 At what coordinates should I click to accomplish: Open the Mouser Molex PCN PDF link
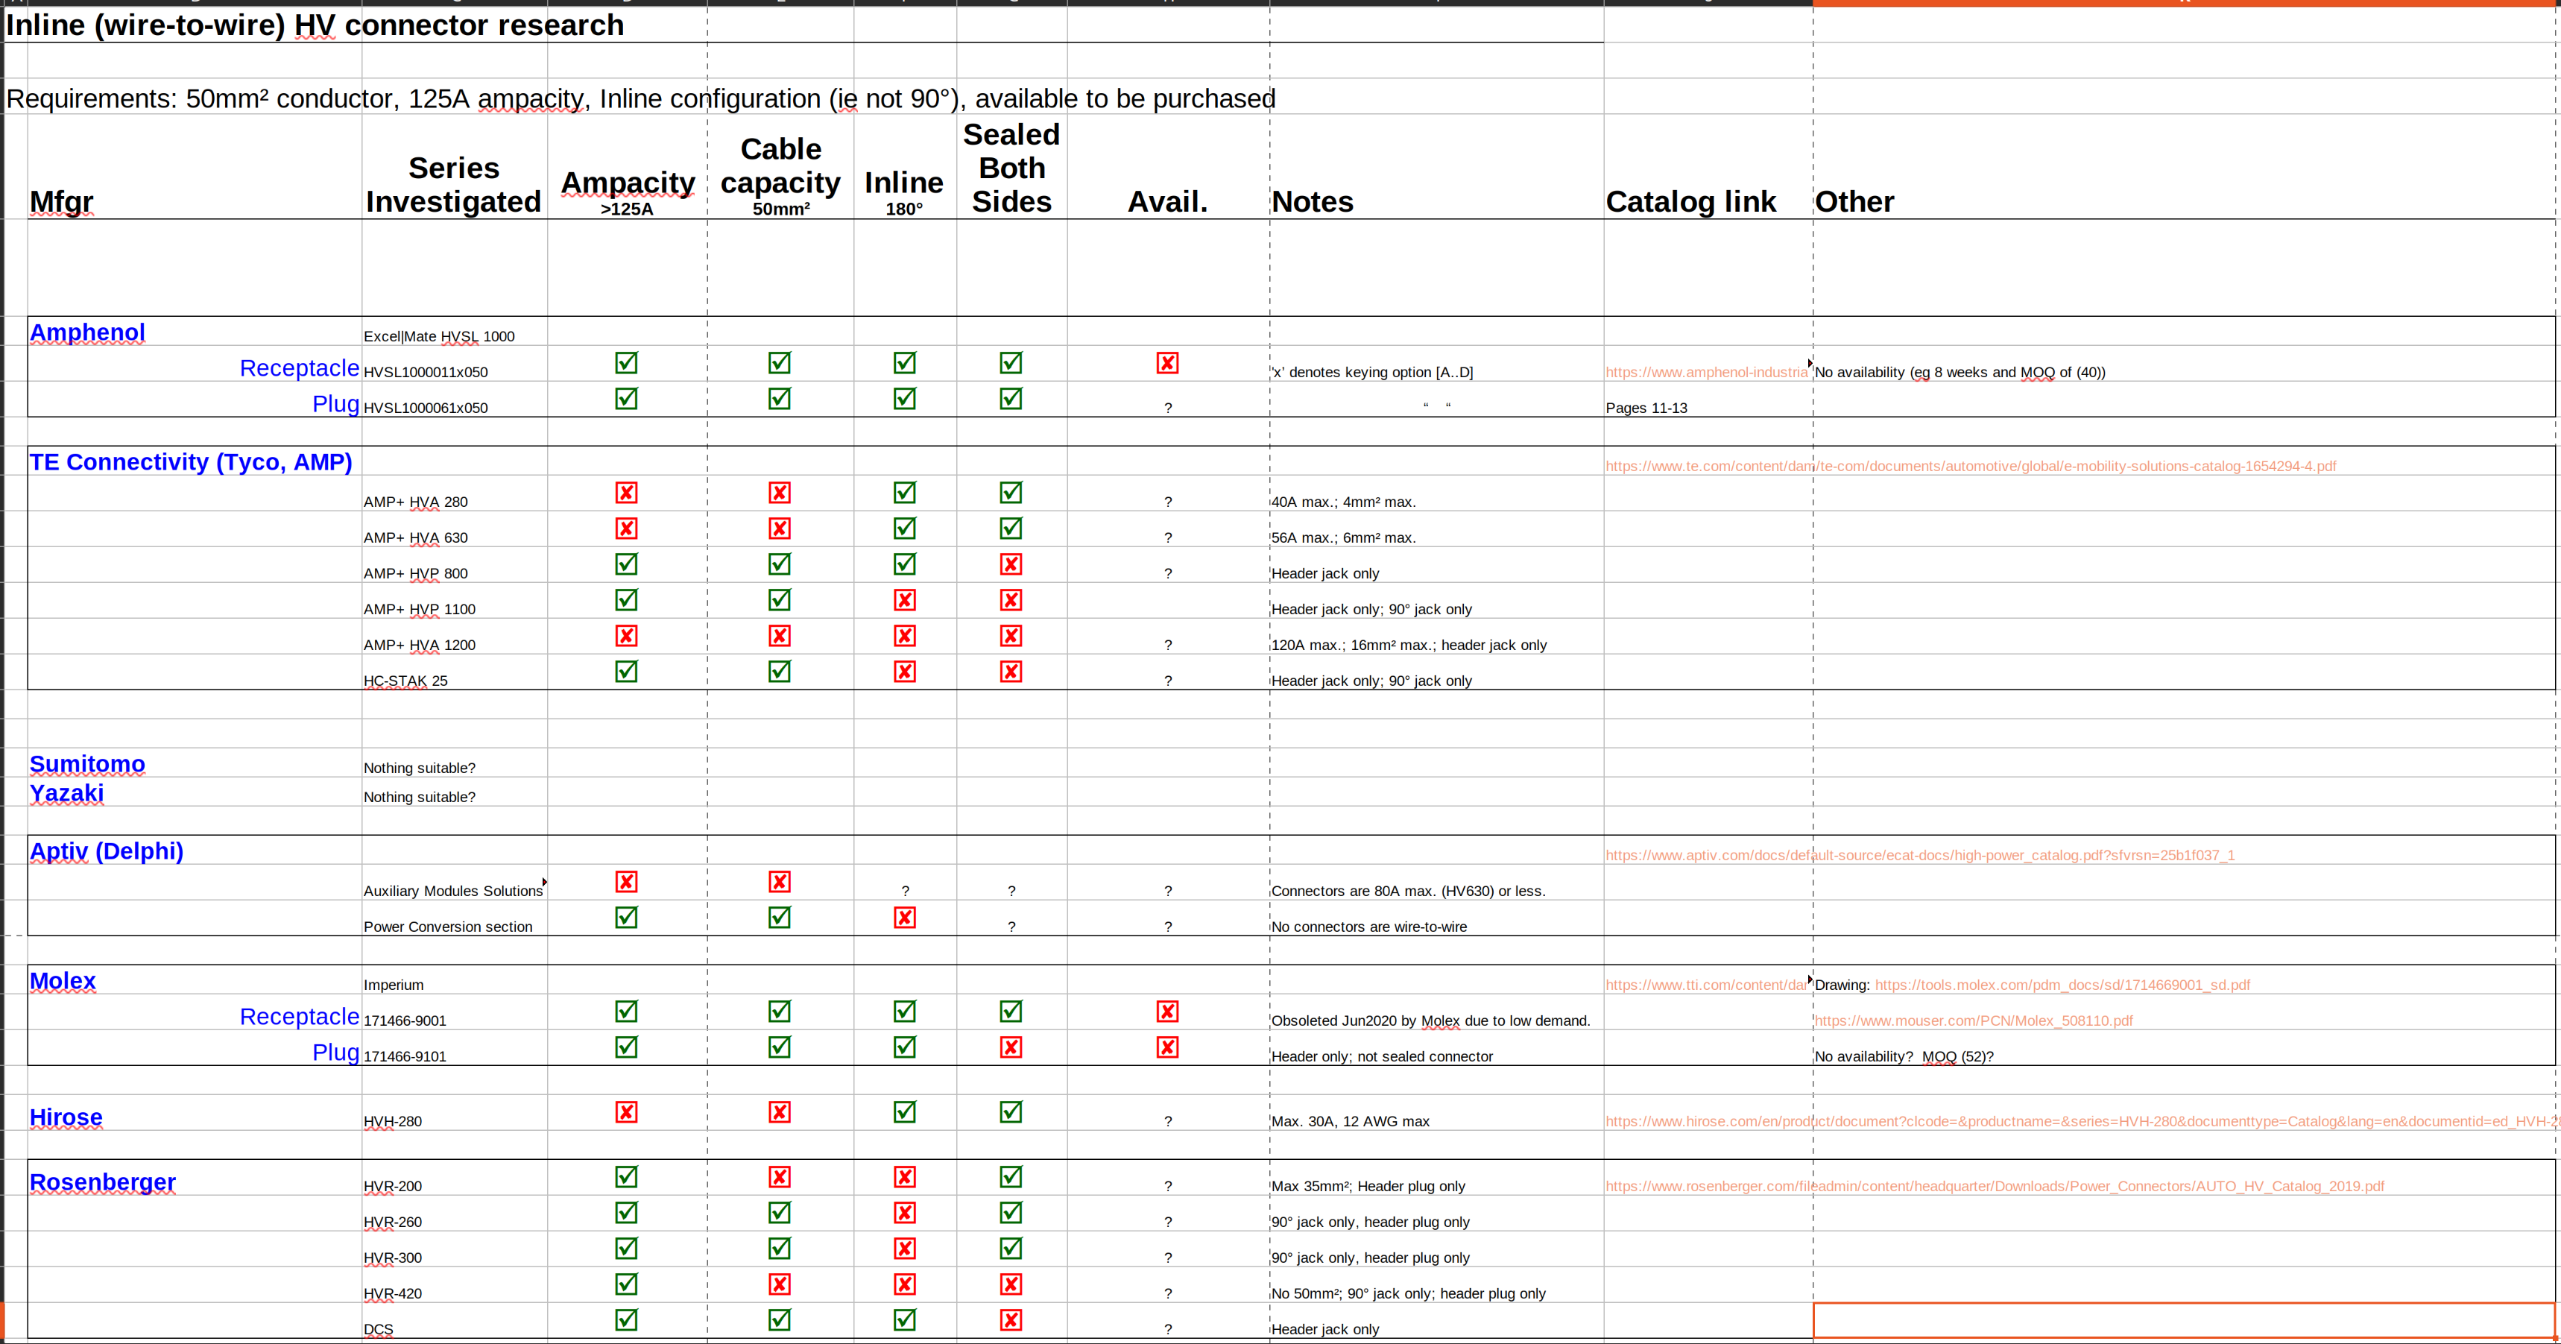(x=1974, y=1021)
